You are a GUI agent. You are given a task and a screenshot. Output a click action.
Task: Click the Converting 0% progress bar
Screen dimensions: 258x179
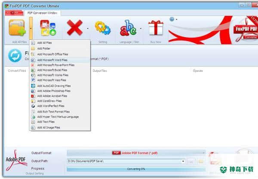[x=136, y=169]
